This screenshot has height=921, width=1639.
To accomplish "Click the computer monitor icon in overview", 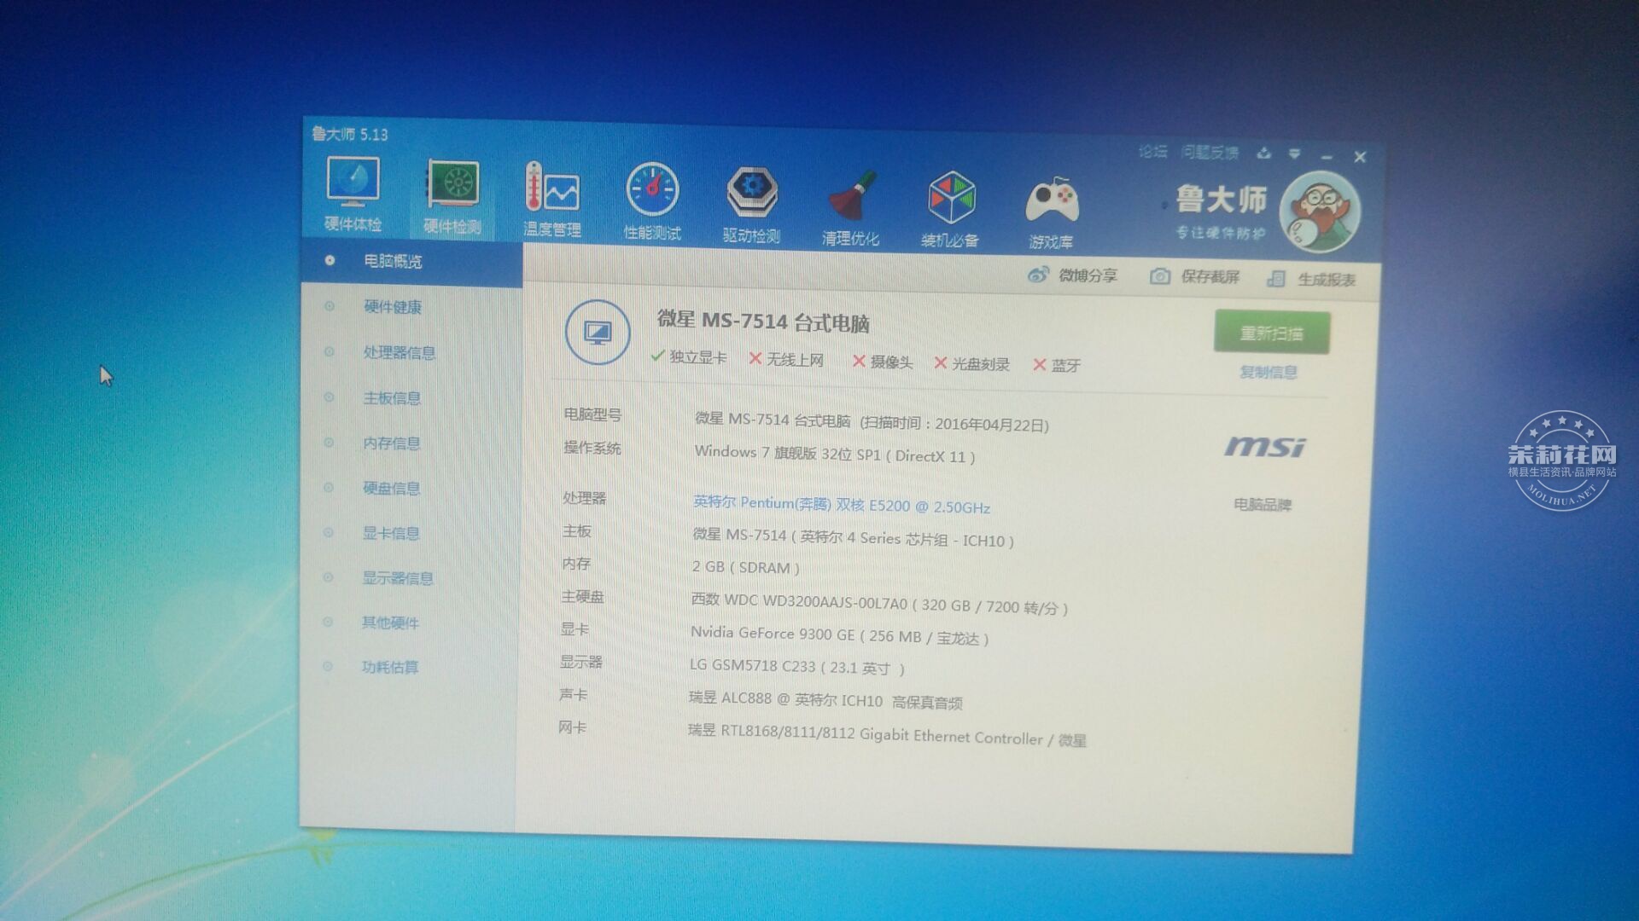I will (x=598, y=333).
